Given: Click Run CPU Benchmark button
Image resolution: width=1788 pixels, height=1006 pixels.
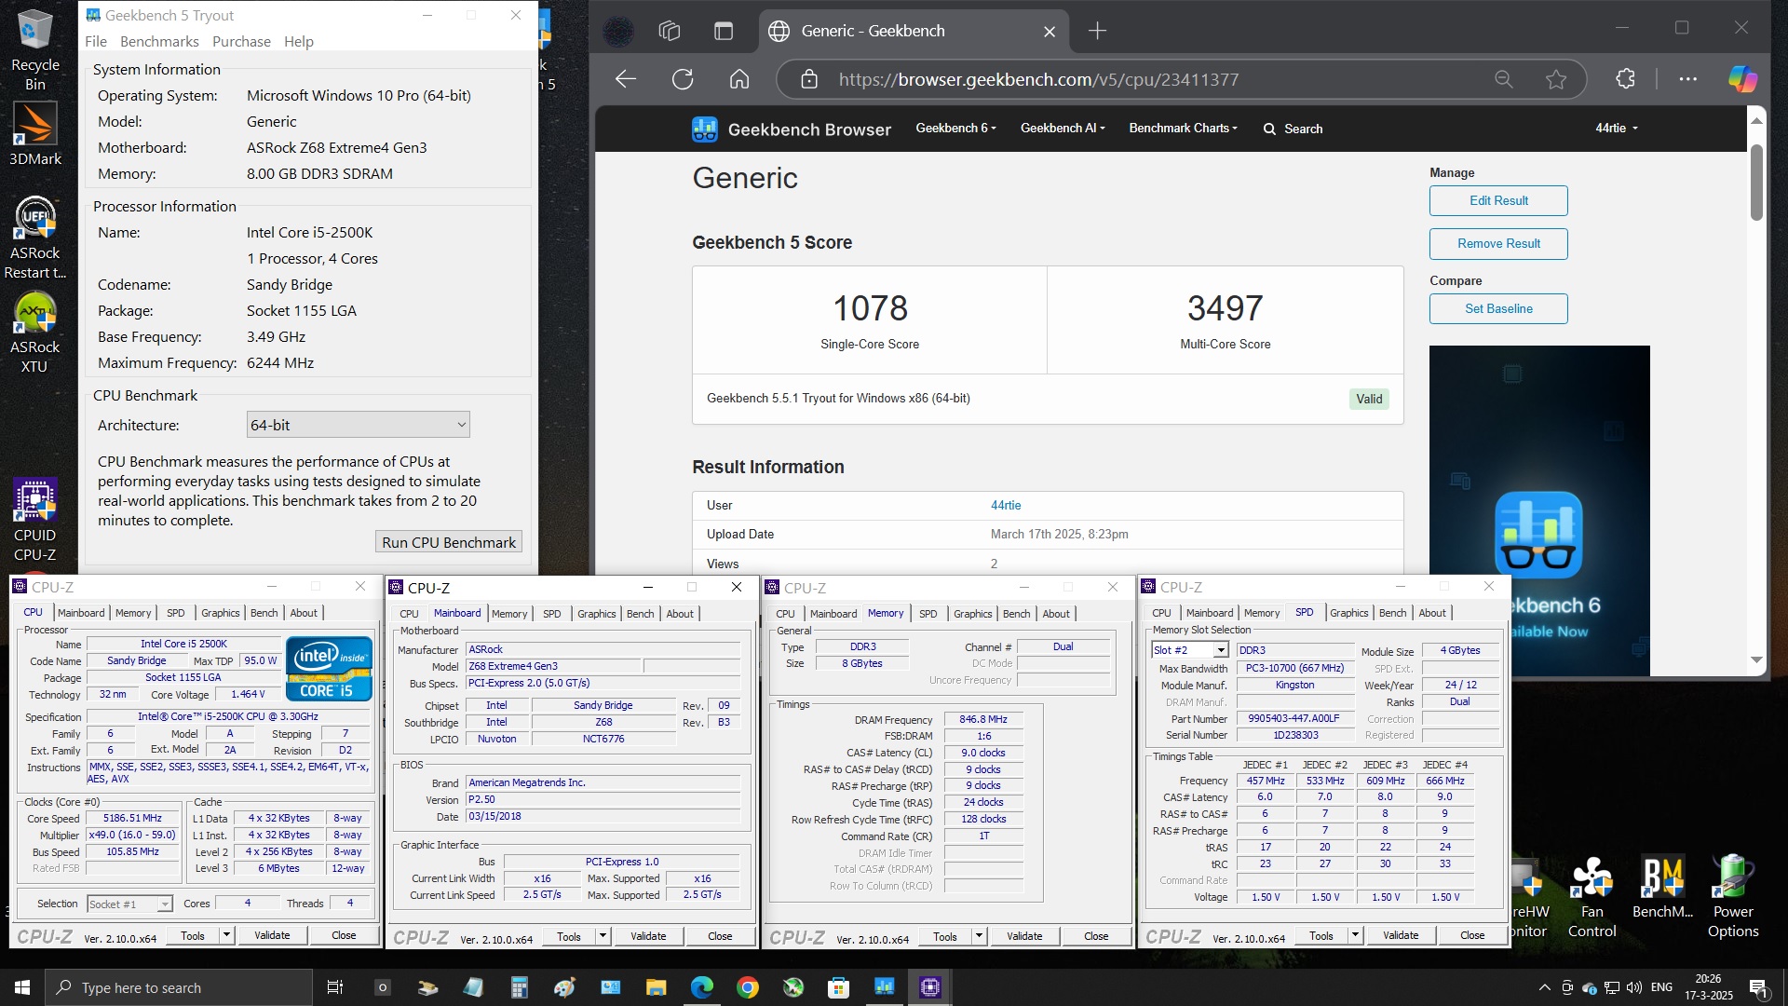Looking at the screenshot, I should click(x=449, y=542).
